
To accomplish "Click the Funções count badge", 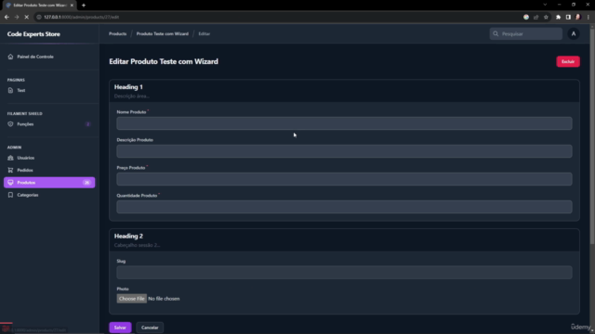I will pos(88,124).
